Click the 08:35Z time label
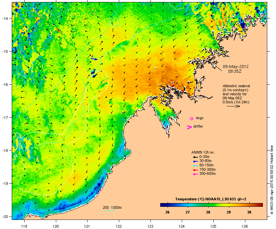The image size is (276, 229). tap(235, 71)
